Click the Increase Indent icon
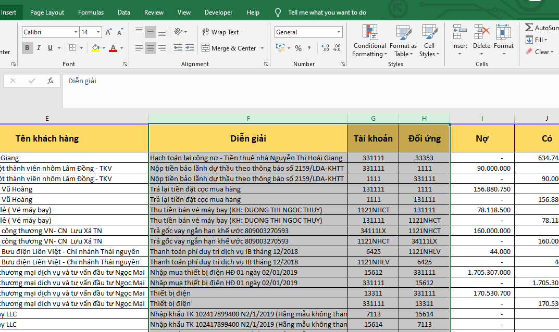This screenshot has height=332, width=559. click(x=190, y=48)
